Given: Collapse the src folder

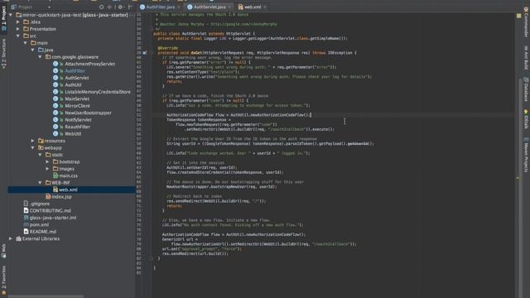Looking at the screenshot, I should coord(18,36).
